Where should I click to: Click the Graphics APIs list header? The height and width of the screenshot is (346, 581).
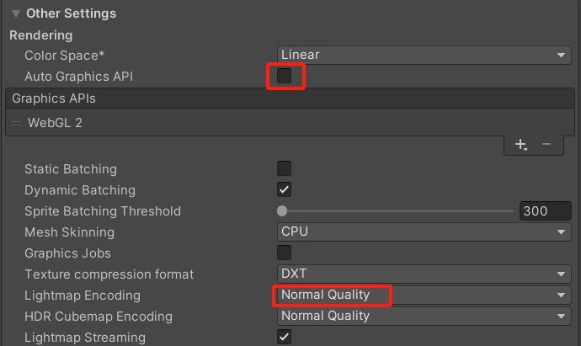point(54,98)
